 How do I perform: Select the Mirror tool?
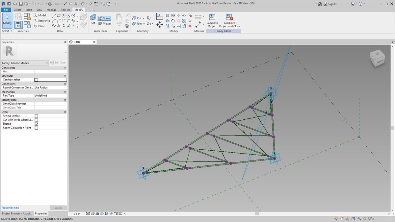point(167,15)
